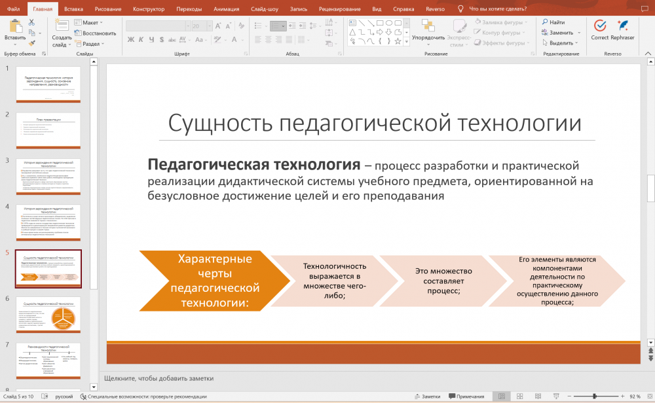Viewport: 655px width, 403px height.
Task: Click the Cut scissors icon
Action: [x=31, y=22]
